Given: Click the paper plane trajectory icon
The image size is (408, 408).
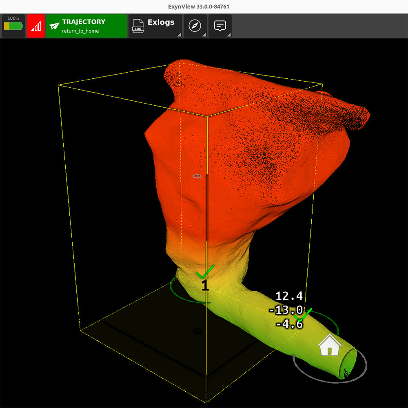Looking at the screenshot, I should [x=54, y=26].
